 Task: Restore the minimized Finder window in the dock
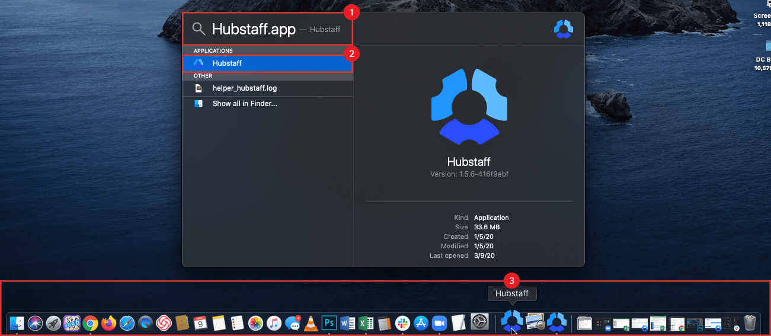pos(585,324)
